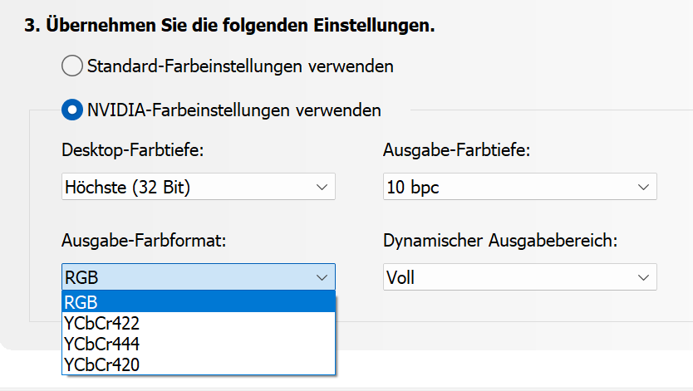Viewport: 693px width, 391px height.
Task: Select the NVIDIA-Farbeinstellungen verwenden radio button
Action: pyautogui.click(x=72, y=110)
